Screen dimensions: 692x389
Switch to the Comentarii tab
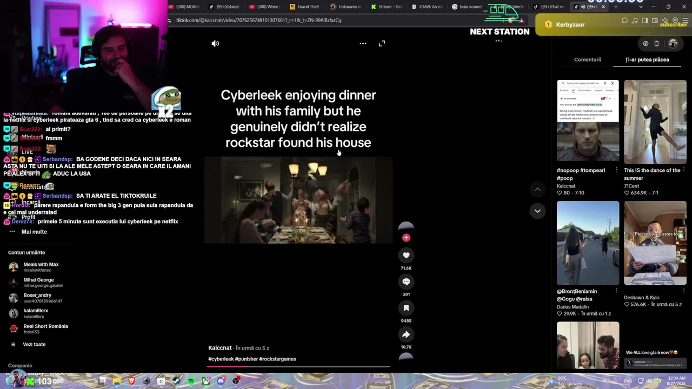coord(587,59)
